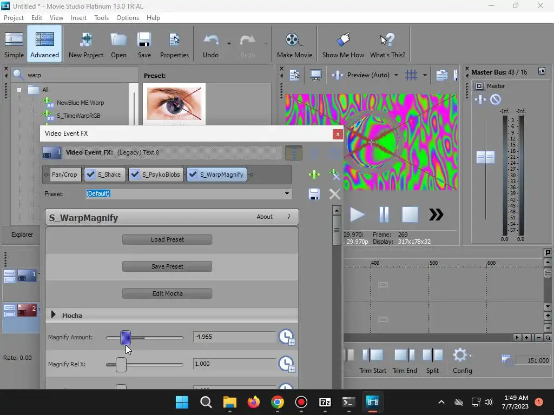Open the Tools menu
The height and width of the screenshot is (415, 554).
[x=101, y=18]
